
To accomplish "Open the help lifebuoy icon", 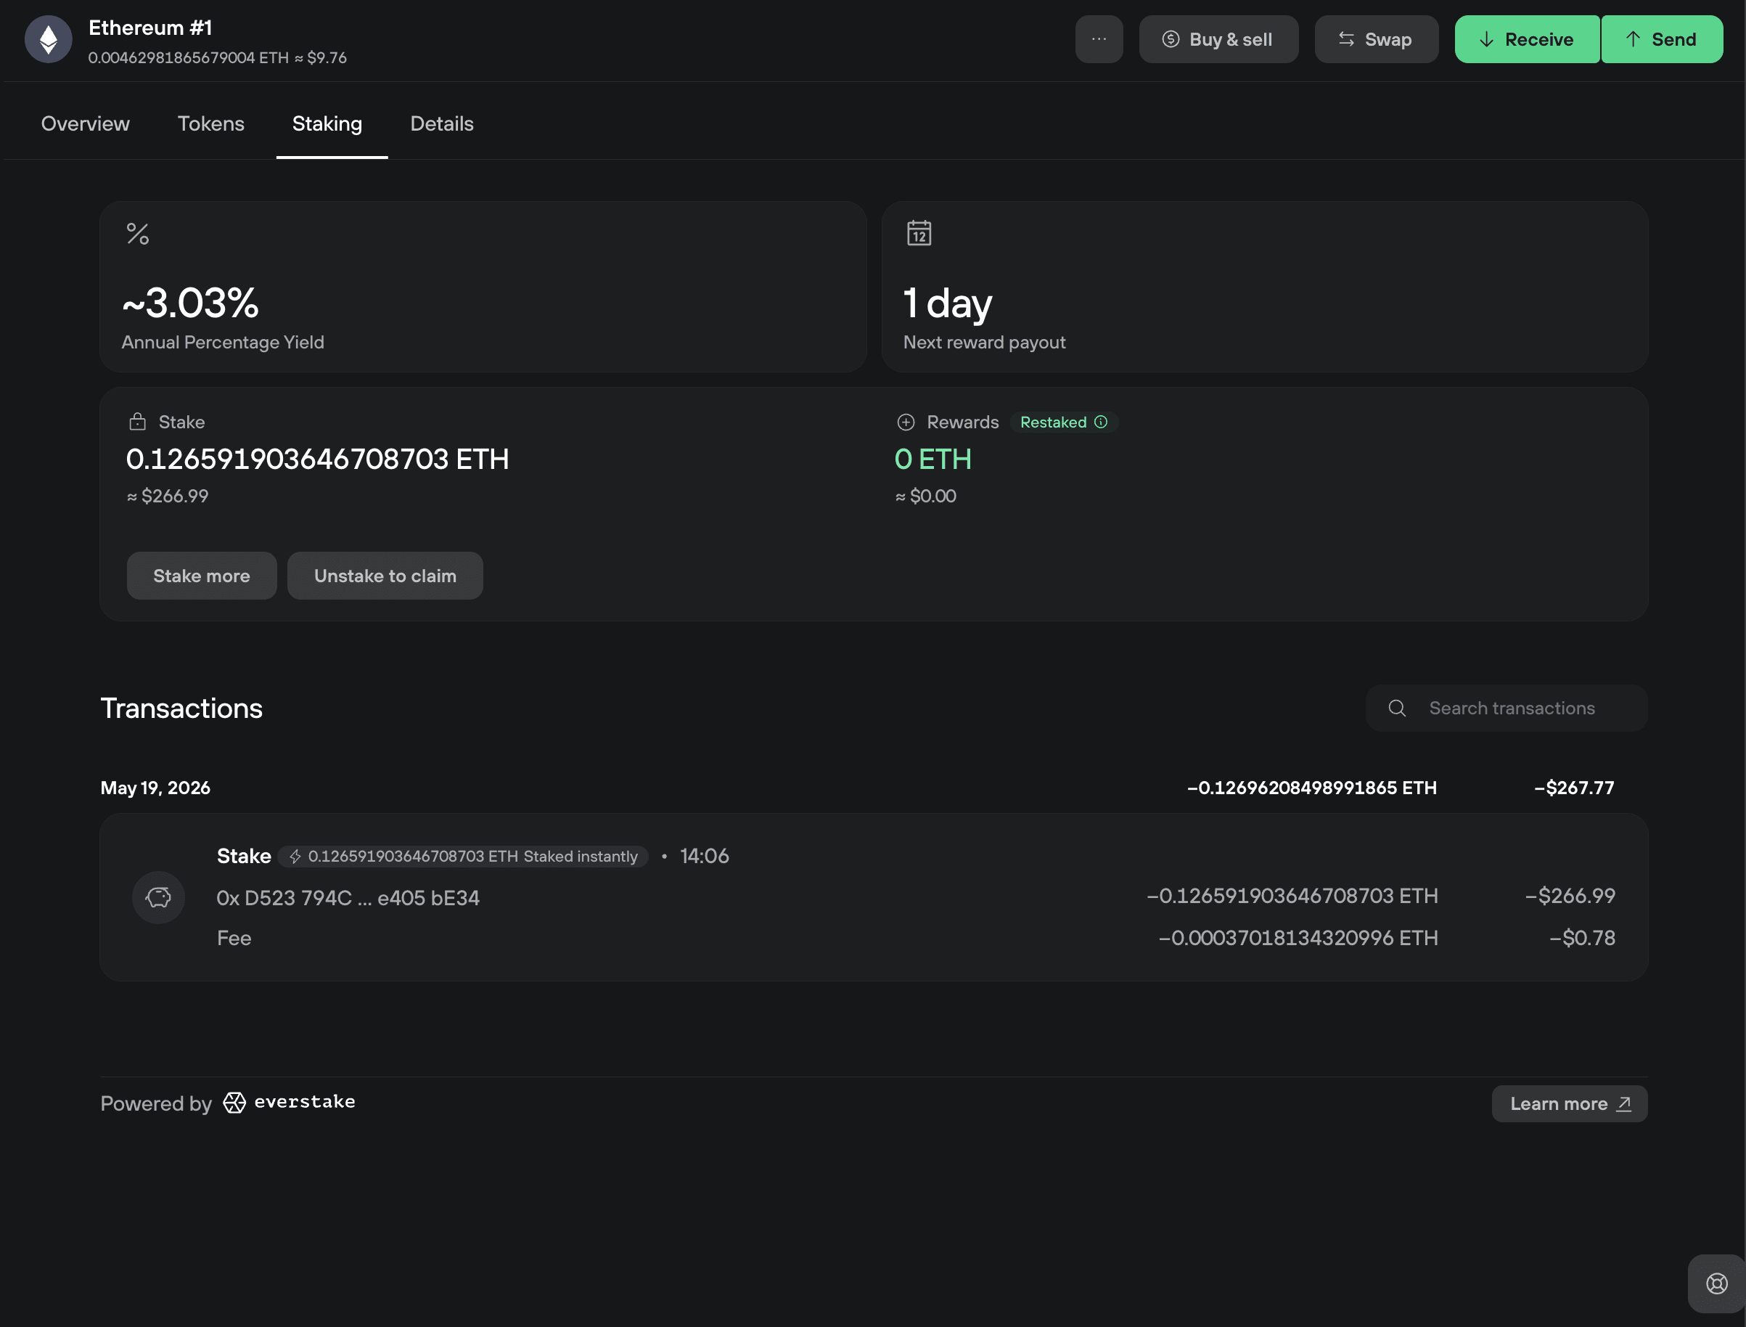I will click(1716, 1283).
